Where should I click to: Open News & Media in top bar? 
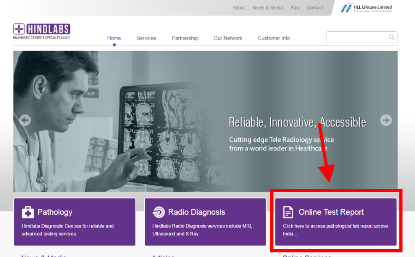[x=267, y=8]
